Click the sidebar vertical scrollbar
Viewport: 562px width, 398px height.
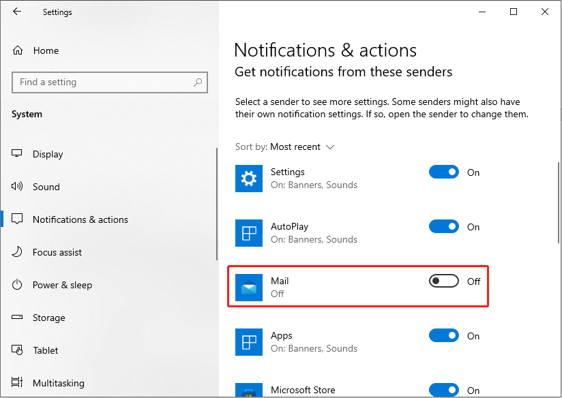pyautogui.click(x=217, y=204)
